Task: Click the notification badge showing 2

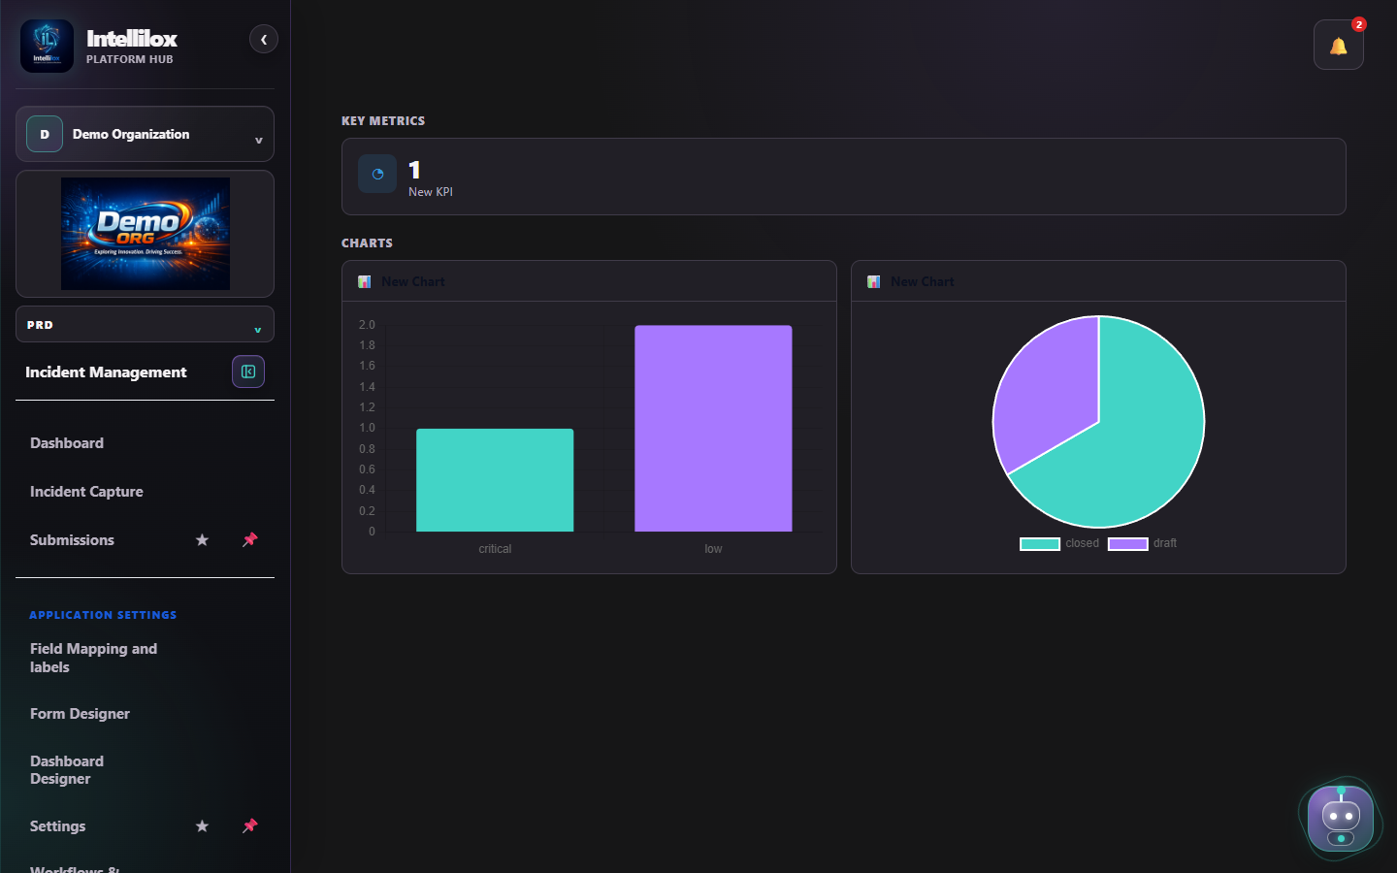Action: (1359, 24)
